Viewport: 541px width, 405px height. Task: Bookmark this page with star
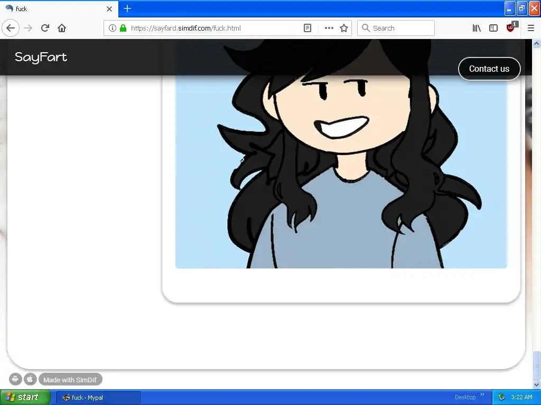pos(343,28)
